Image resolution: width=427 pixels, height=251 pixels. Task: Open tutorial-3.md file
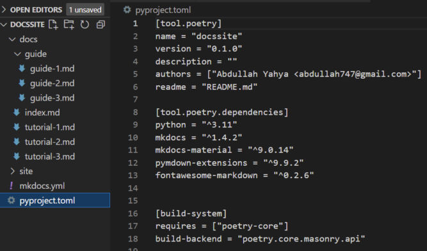50,156
